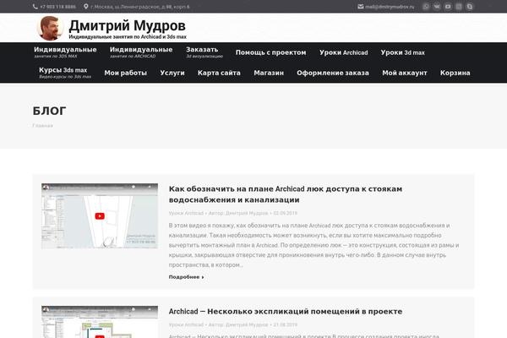Open video thumbnail of люк доступа post
The height and width of the screenshot is (338, 507).
[100, 216]
